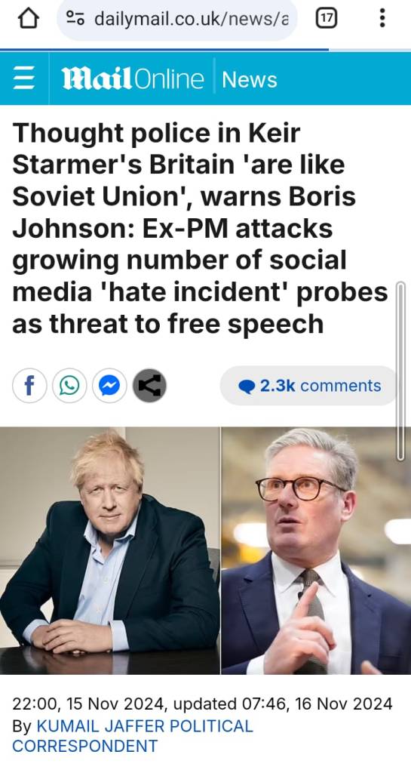Click the page scrollbar thumb
The width and height of the screenshot is (411, 773).
coord(400,371)
